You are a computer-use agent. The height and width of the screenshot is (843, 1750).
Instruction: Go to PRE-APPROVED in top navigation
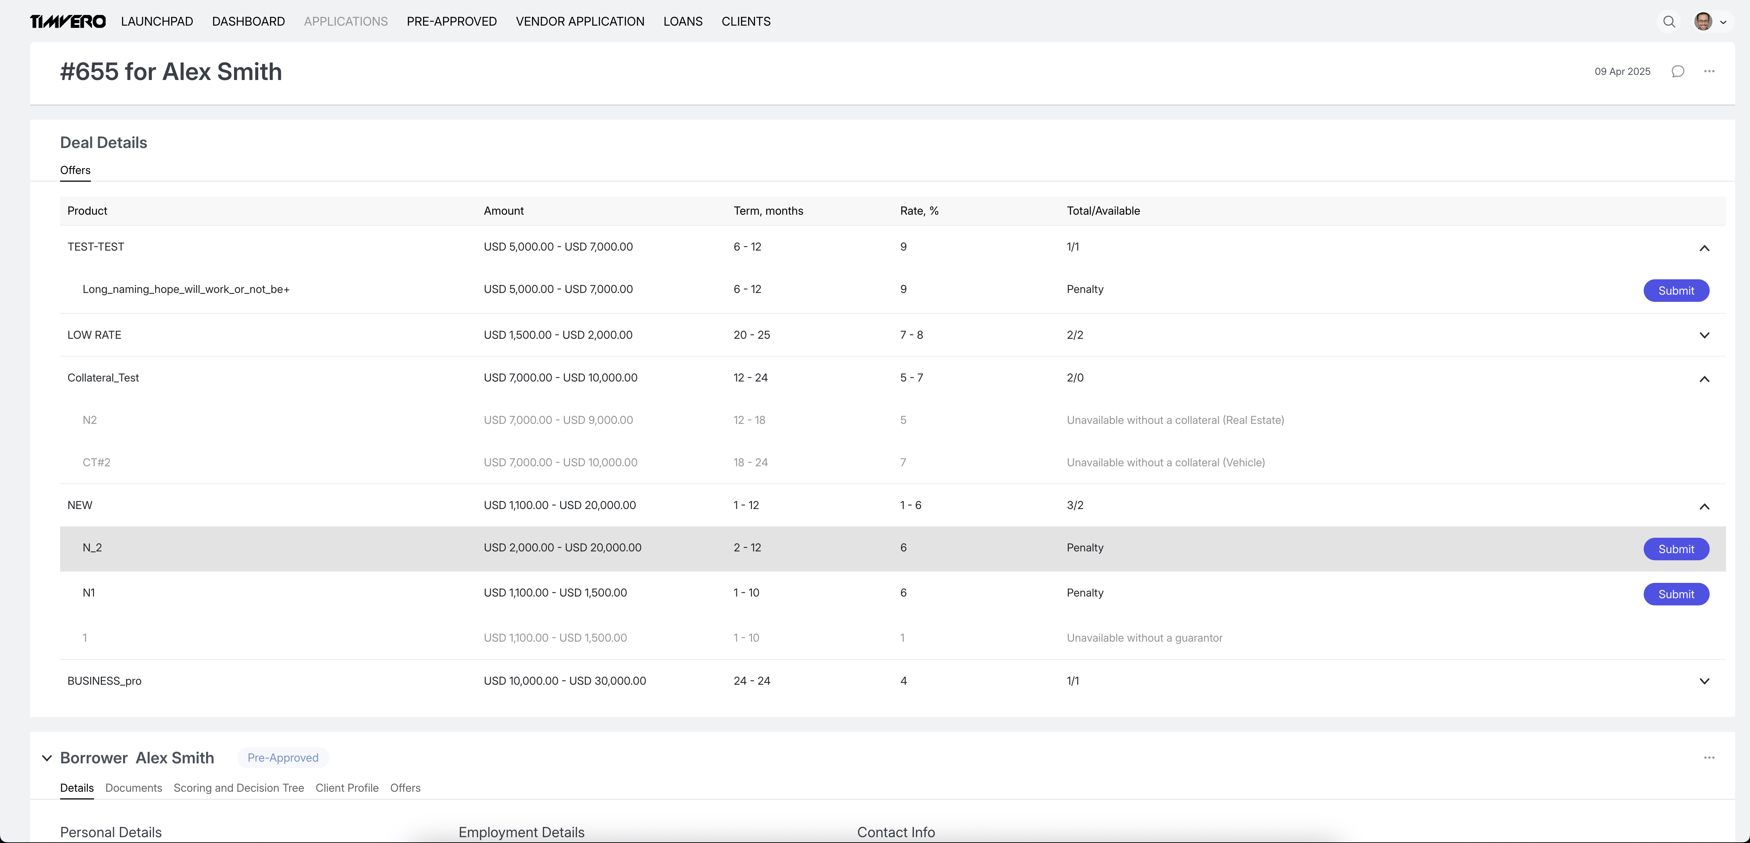[x=451, y=22]
